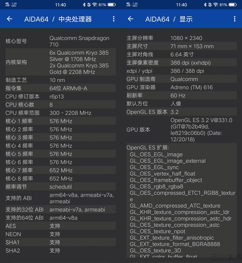This screenshot has height=263, width=242.
Task: Tap back arrow on 显示 screen
Action: point(131,19)
